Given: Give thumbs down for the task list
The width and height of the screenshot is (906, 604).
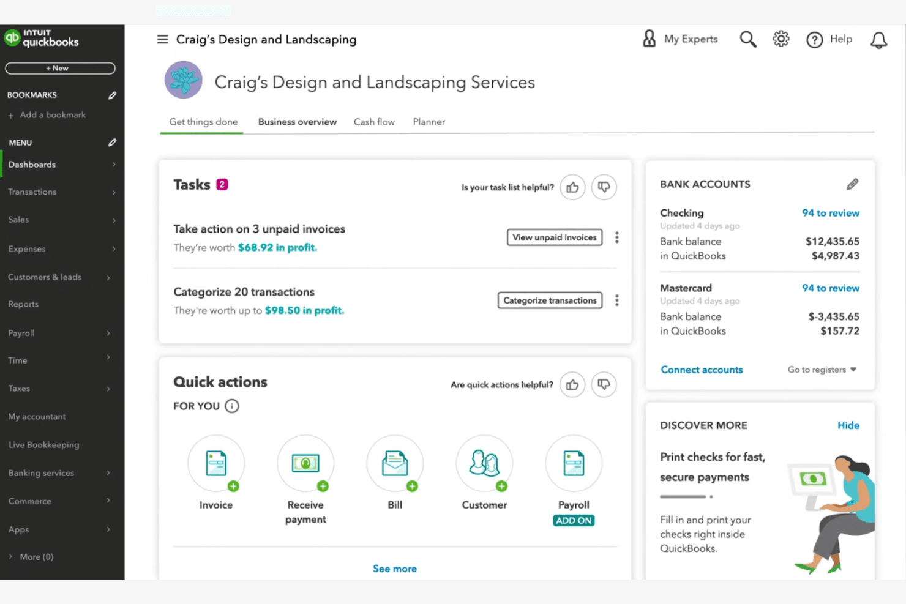Looking at the screenshot, I should coord(604,187).
